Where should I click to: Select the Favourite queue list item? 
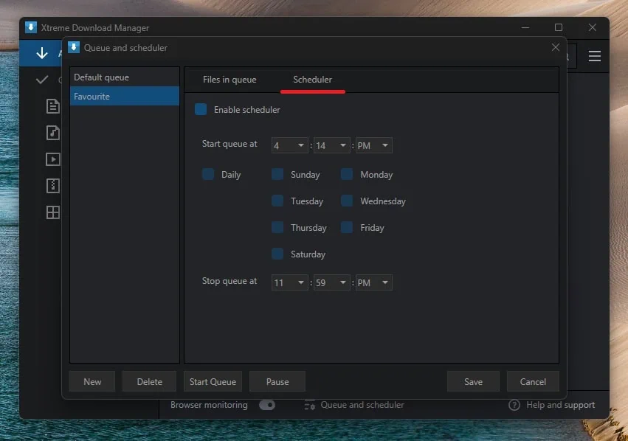tap(125, 97)
